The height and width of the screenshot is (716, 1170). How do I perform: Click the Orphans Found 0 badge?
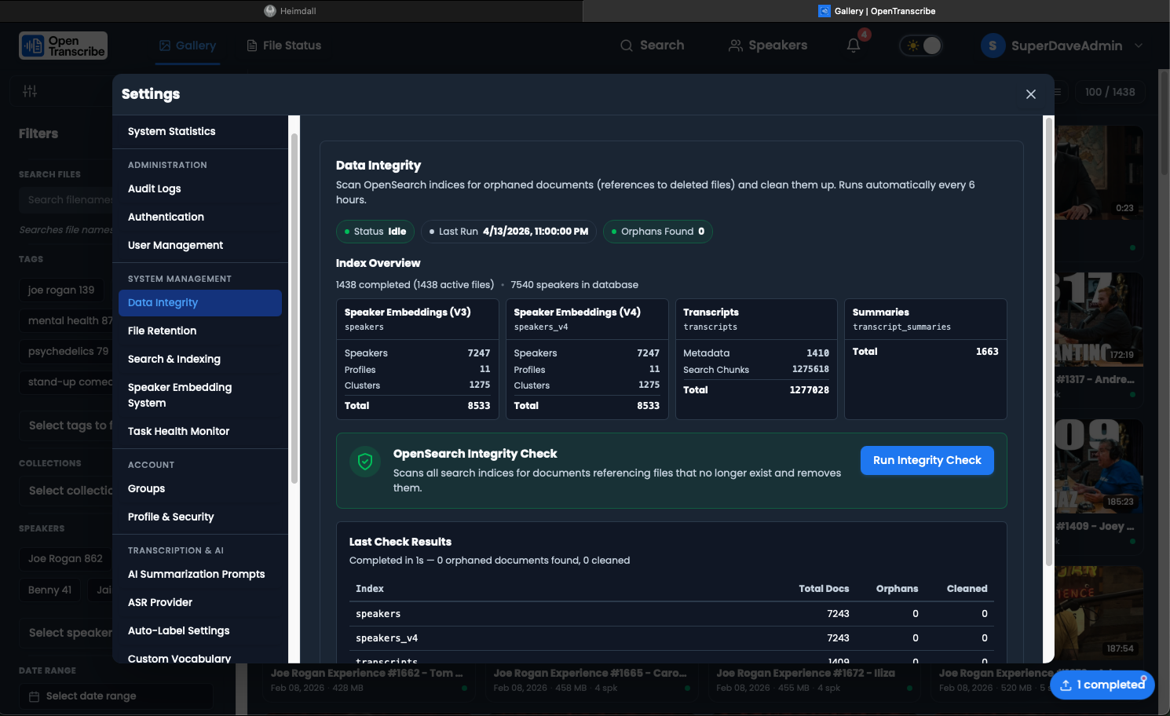tap(658, 232)
